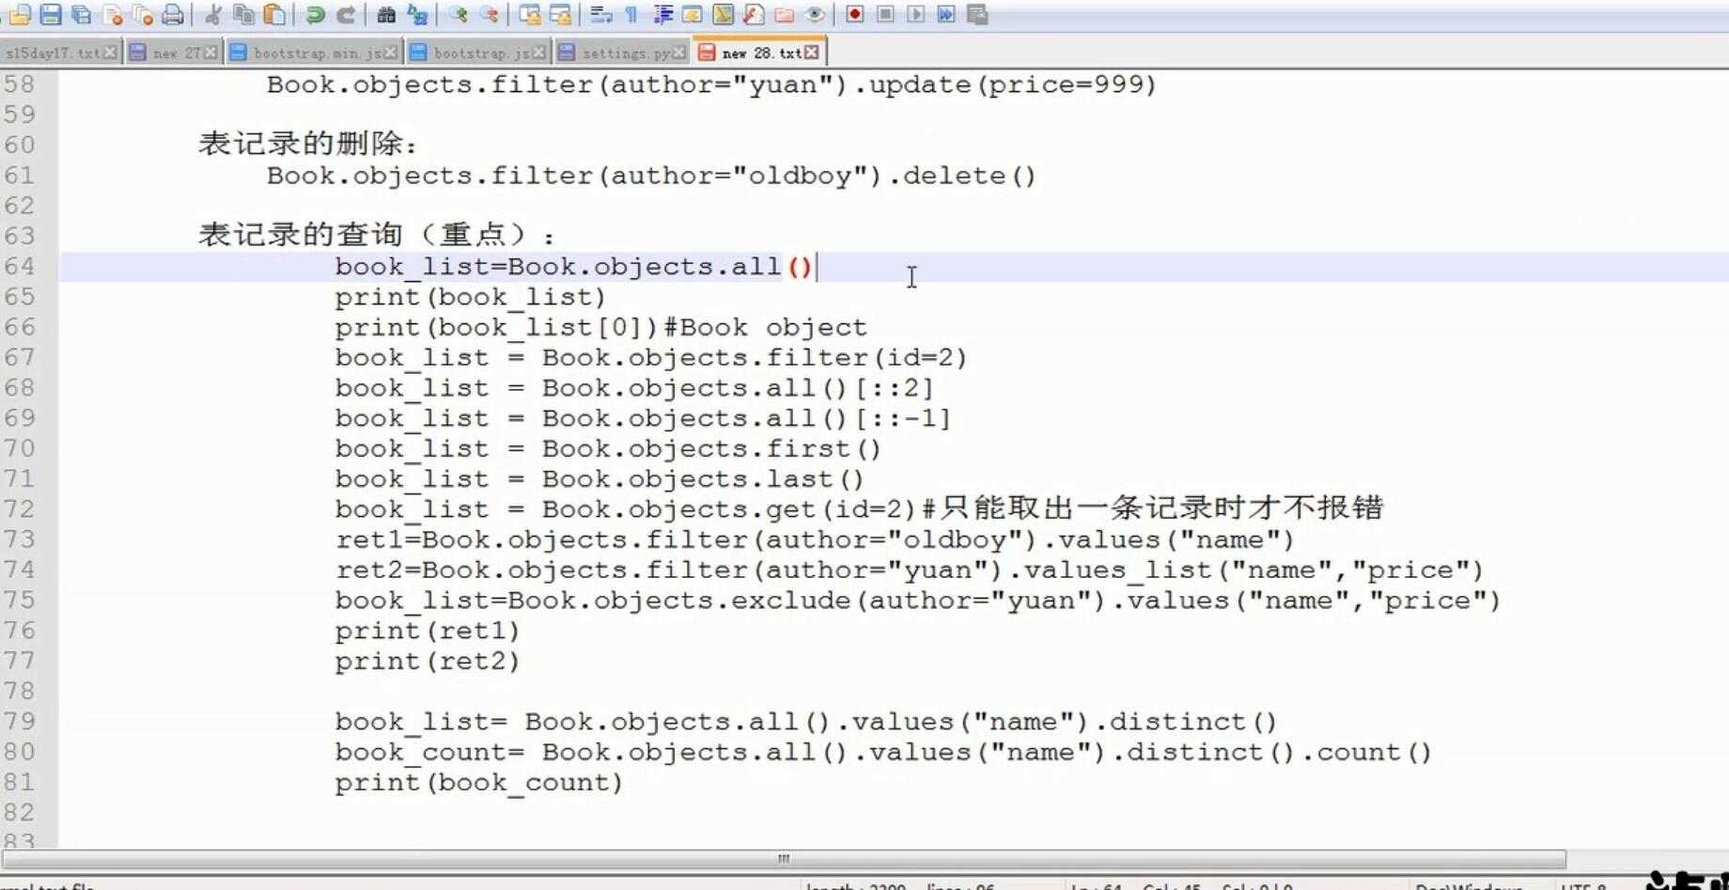Toggle synchronized vertical scrolling icon
The width and height of the screenshot is (1729, 890).
tap(529, 14)
